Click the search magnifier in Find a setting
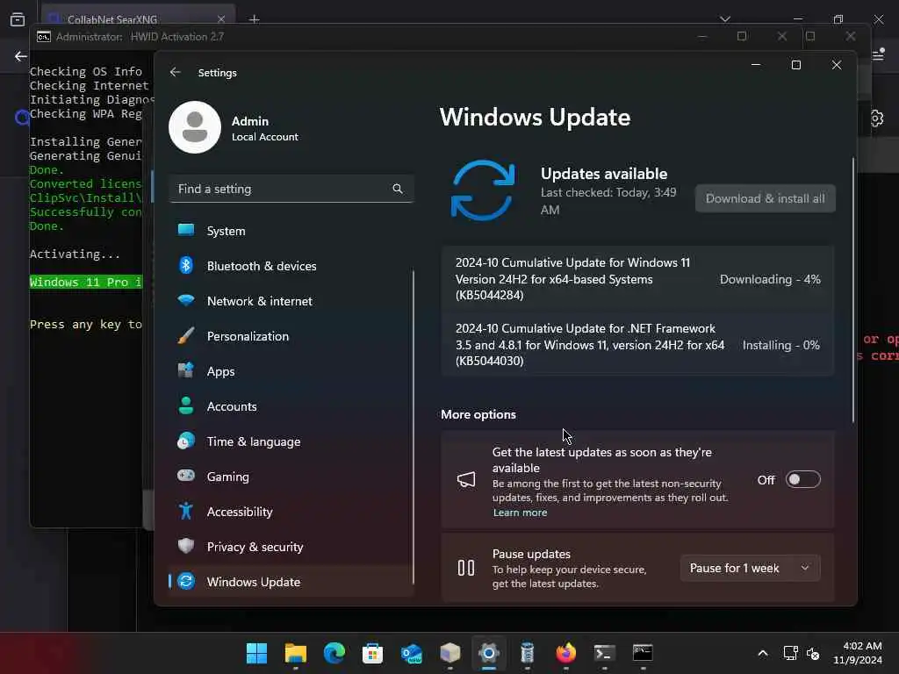 pyautogui.click(x=398, y=189)
